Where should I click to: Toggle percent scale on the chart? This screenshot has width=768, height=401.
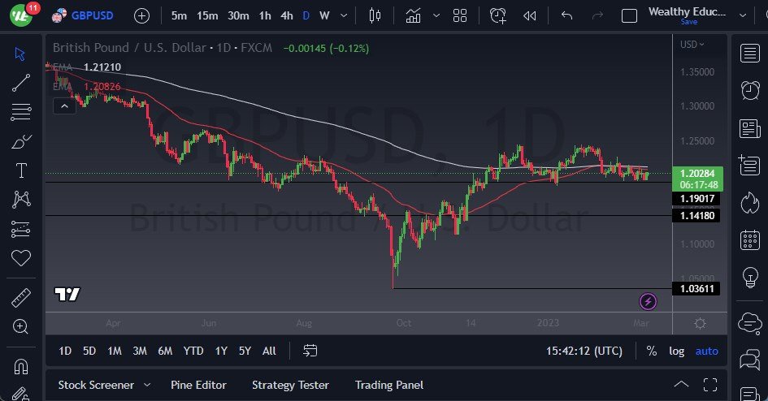tap(651, 351)
